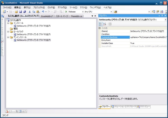
Task: Select the root カスタム動作 node
Action: [15, 20]
